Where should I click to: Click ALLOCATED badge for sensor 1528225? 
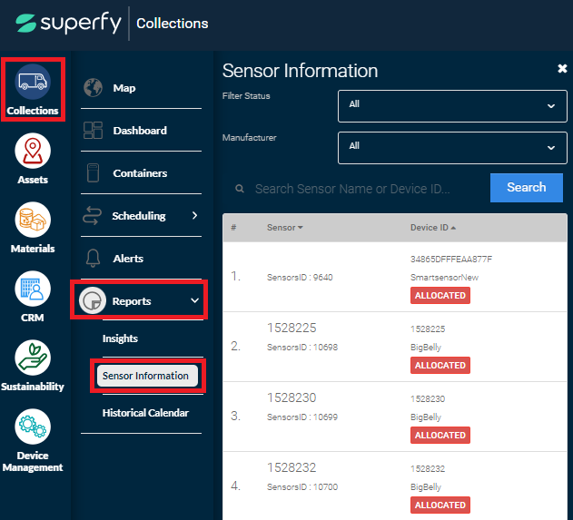(x=440, y=365)
